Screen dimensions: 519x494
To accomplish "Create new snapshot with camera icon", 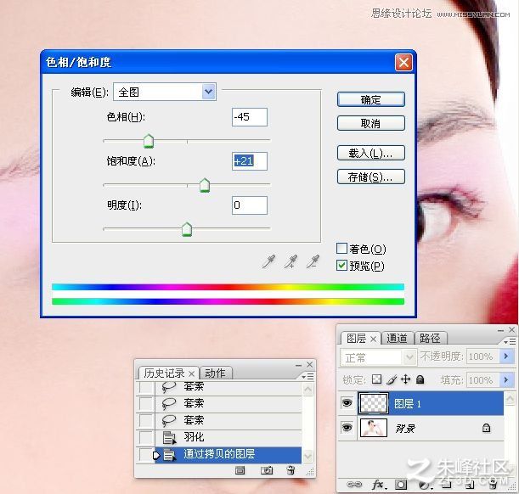I will coord(267,470).
